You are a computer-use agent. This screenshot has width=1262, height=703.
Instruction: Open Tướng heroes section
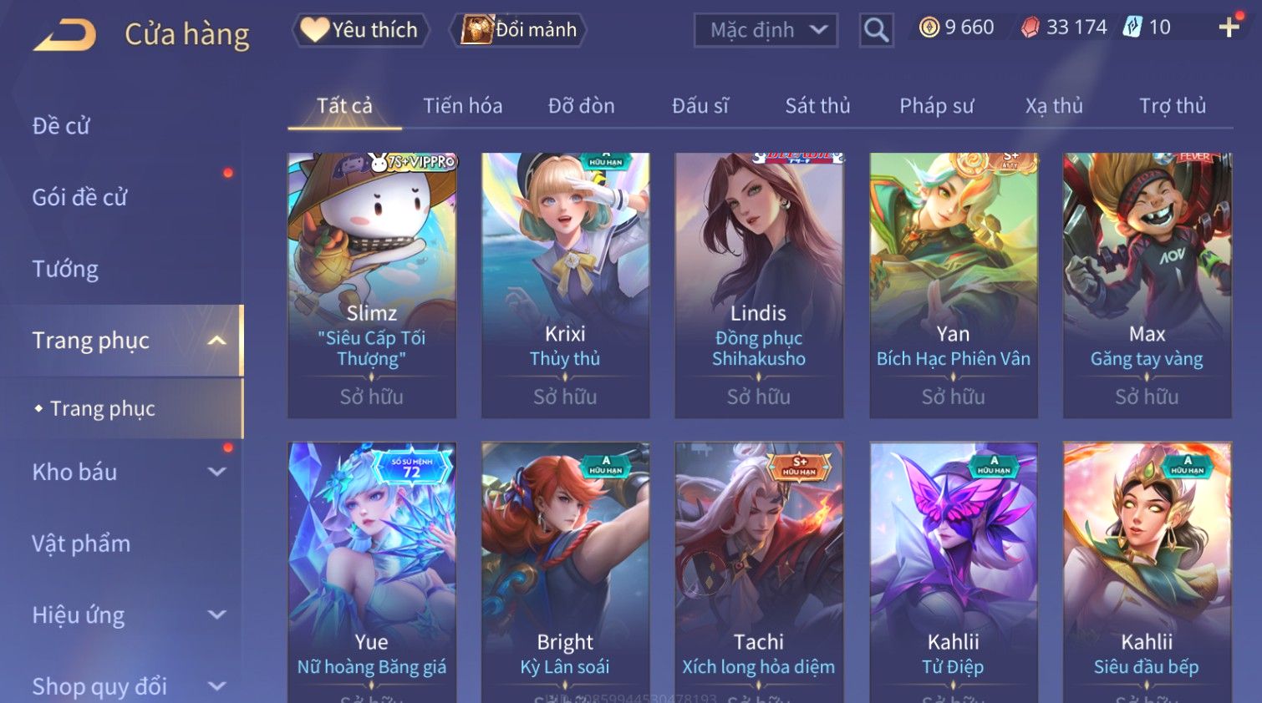pyautogui.click(x=65, y=269)
